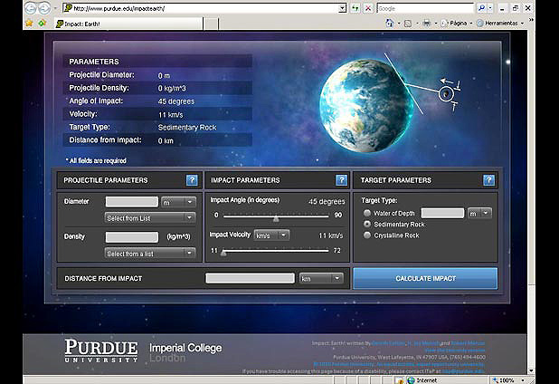Open Projectile Parameters help icon

point(192,180)
